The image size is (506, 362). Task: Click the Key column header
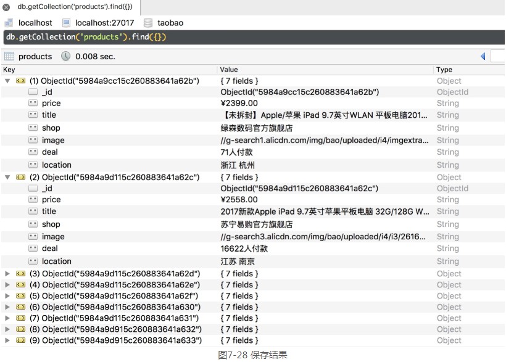point(9,70)
